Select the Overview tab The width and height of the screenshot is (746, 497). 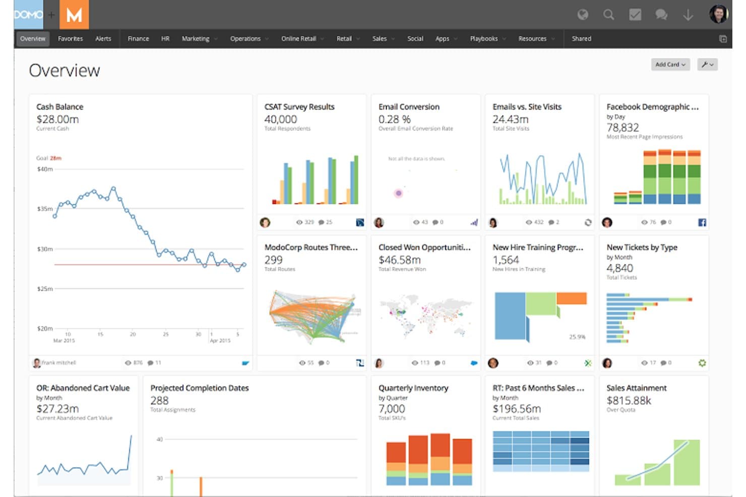pyautogui.click(x=33, y=39)
